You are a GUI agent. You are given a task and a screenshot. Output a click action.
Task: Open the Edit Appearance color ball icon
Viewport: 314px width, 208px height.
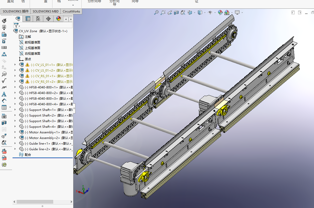(x=220, y=12)
